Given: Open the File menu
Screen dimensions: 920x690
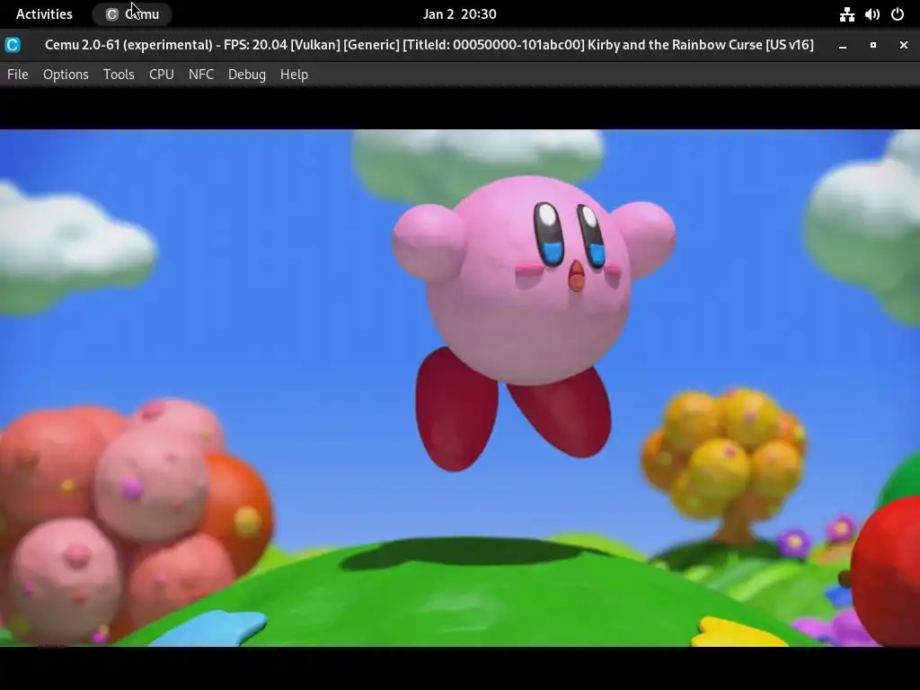Looking at the screenshot, I should click(18, 75).
